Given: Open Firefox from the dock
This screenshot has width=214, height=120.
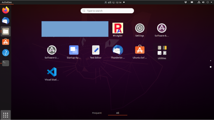Looking at the screenshot, I should [5, 10].
